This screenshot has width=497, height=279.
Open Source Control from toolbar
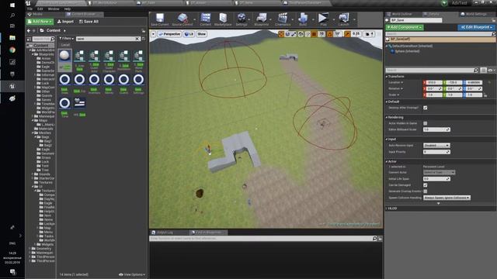[x=182, y=19]
